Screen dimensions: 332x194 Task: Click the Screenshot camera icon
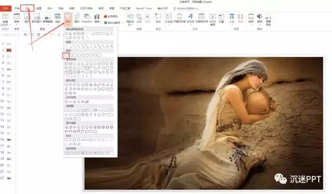pyautogui.click(x=48, y=19)
